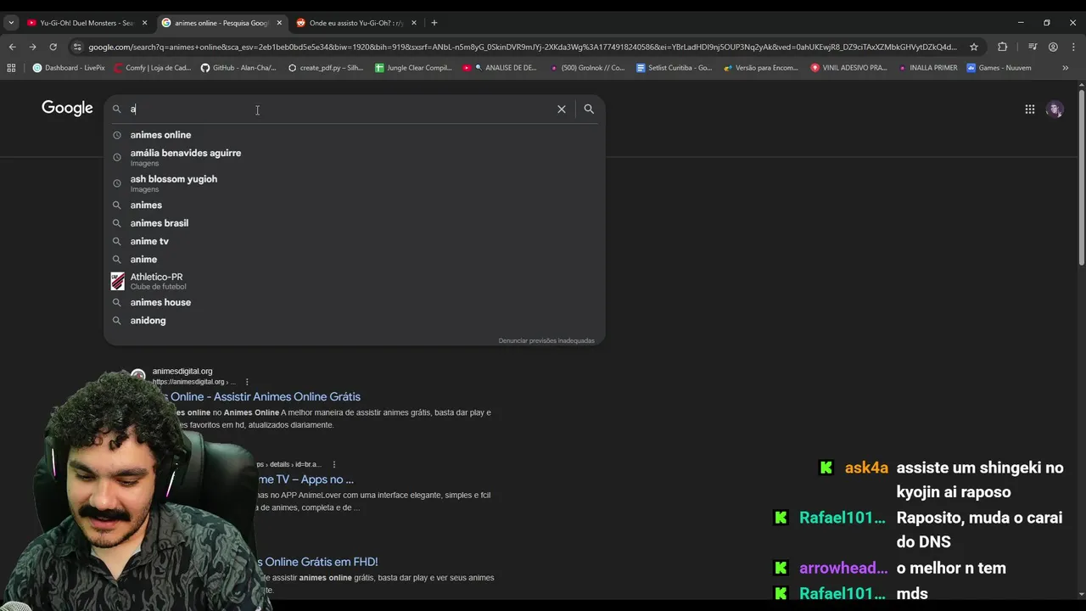Open the GitHub Alan-Cha bookmark
The image size is (1086, 611).
(x=238, y=68)
